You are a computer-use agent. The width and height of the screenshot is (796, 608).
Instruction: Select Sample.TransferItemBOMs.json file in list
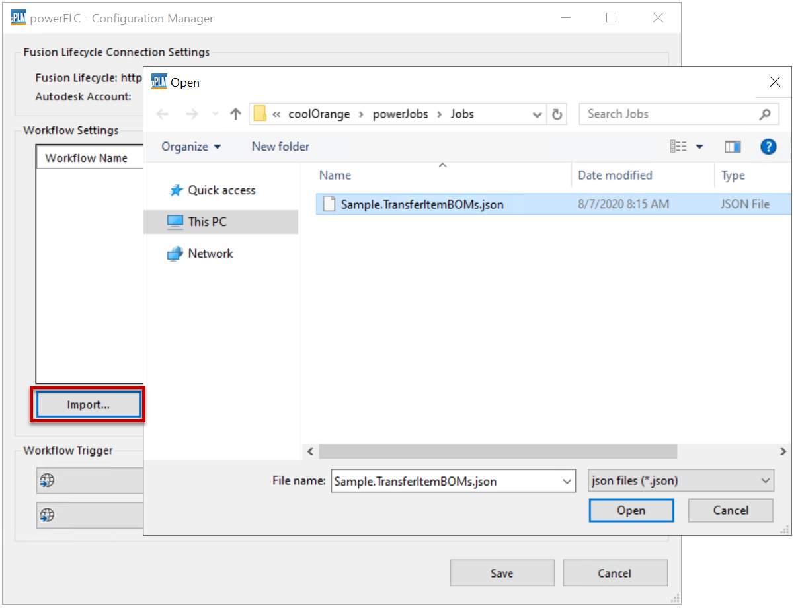point(422,205)
